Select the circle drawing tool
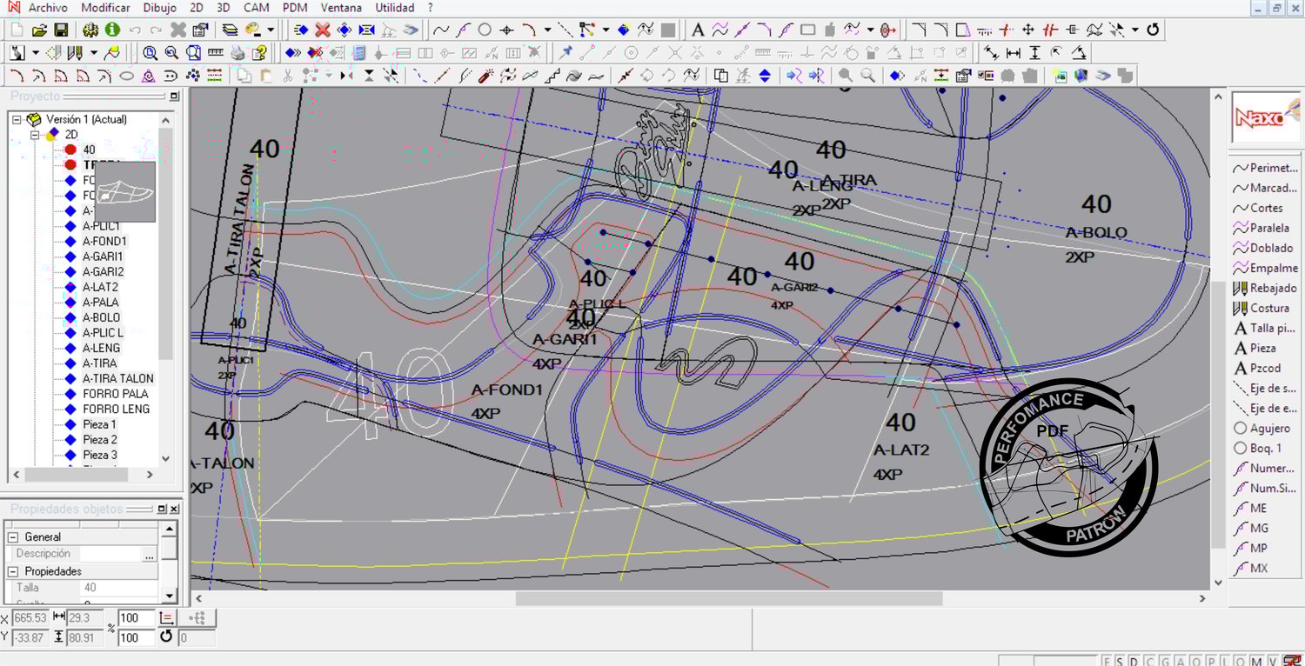 click(x=485, y=30)
